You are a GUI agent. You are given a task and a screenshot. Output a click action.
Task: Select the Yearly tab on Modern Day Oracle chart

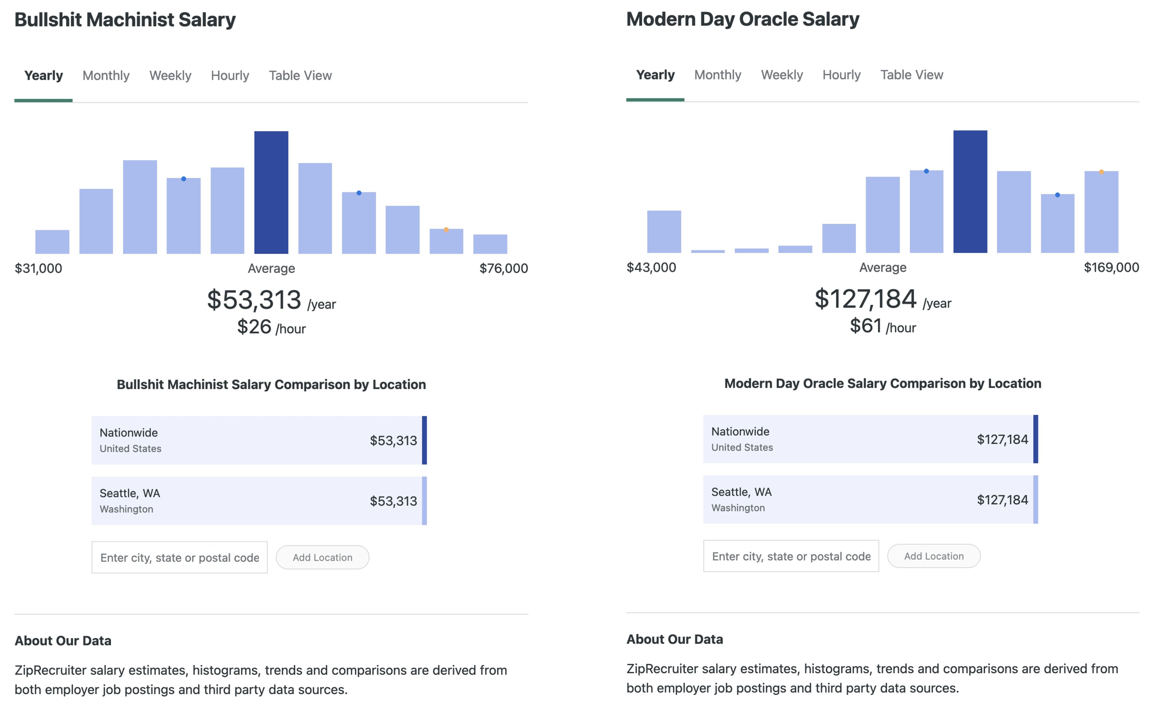tap(655, 75)
